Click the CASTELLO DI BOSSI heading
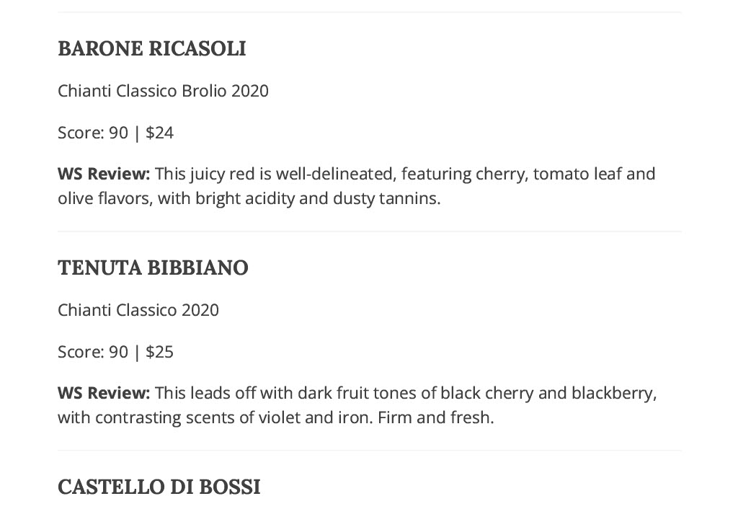 click(x=159, y=487)
